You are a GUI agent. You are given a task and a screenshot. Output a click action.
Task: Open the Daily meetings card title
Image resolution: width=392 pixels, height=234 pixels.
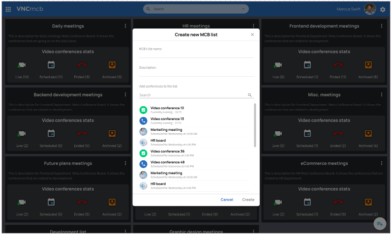68,26
